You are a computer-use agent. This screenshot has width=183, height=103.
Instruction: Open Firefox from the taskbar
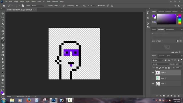(29, 100)
